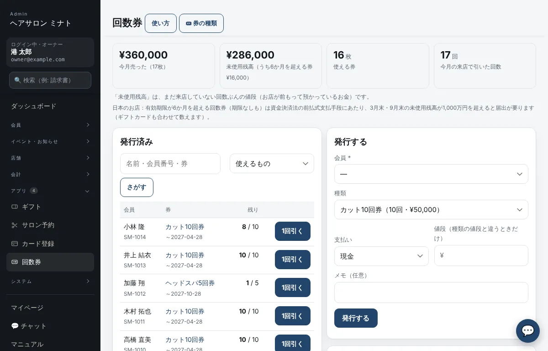Click the ¥360,000 monthly sales figure
The image size is (548, 351).
[x=143, y=55]
